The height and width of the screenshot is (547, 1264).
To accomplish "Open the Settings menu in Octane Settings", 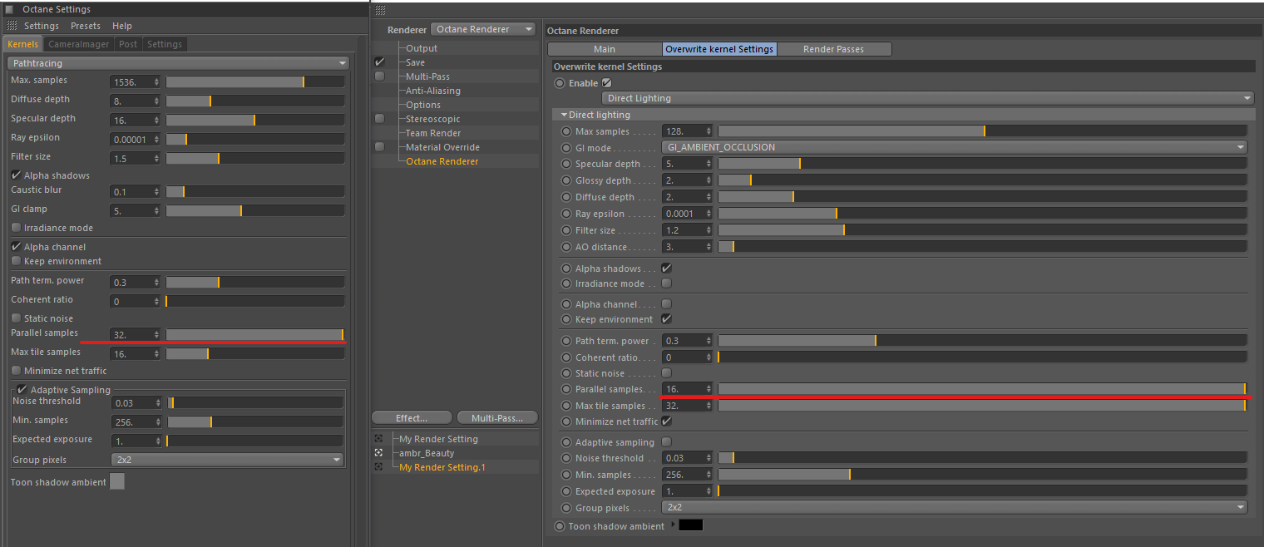I will (42, 27).
